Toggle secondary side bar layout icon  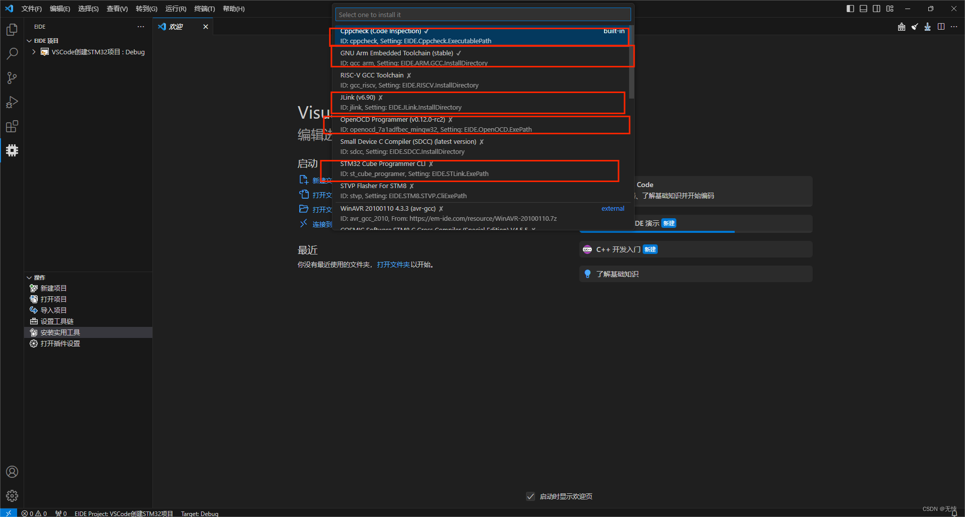click(876, 9)
